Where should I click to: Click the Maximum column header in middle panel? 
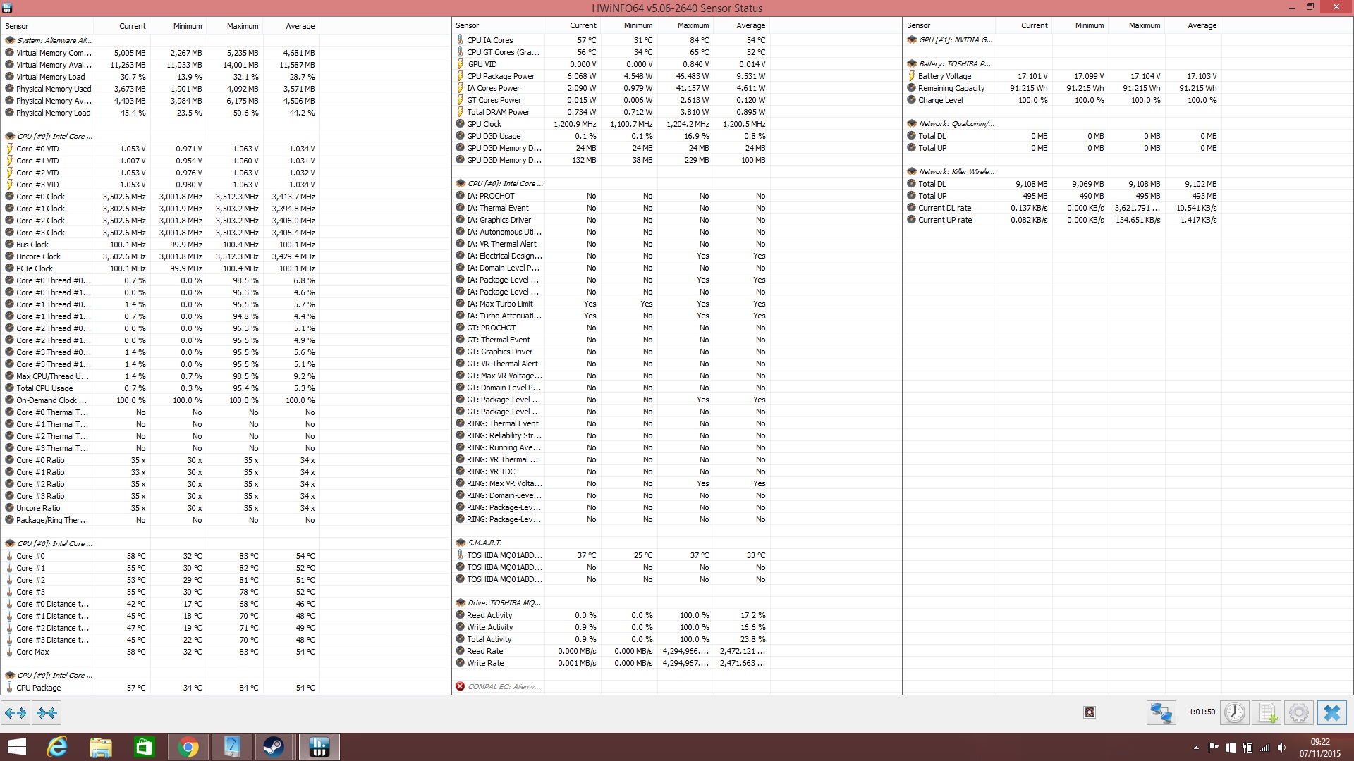coord(685,25)
